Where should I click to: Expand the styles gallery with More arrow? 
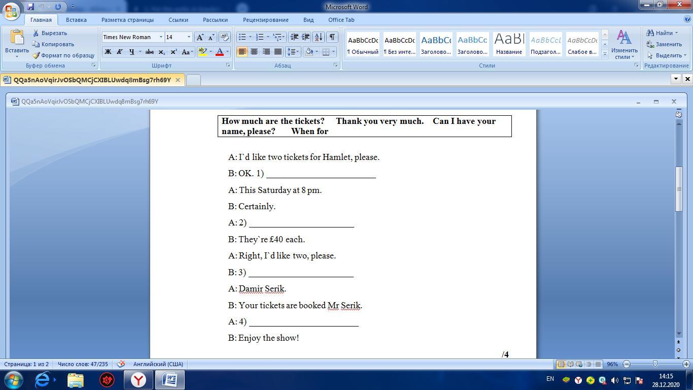605,53
